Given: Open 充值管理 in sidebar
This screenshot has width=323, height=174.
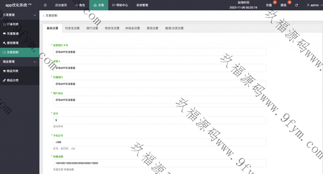Looking at the screenshot, I should (x=13, y=34).
